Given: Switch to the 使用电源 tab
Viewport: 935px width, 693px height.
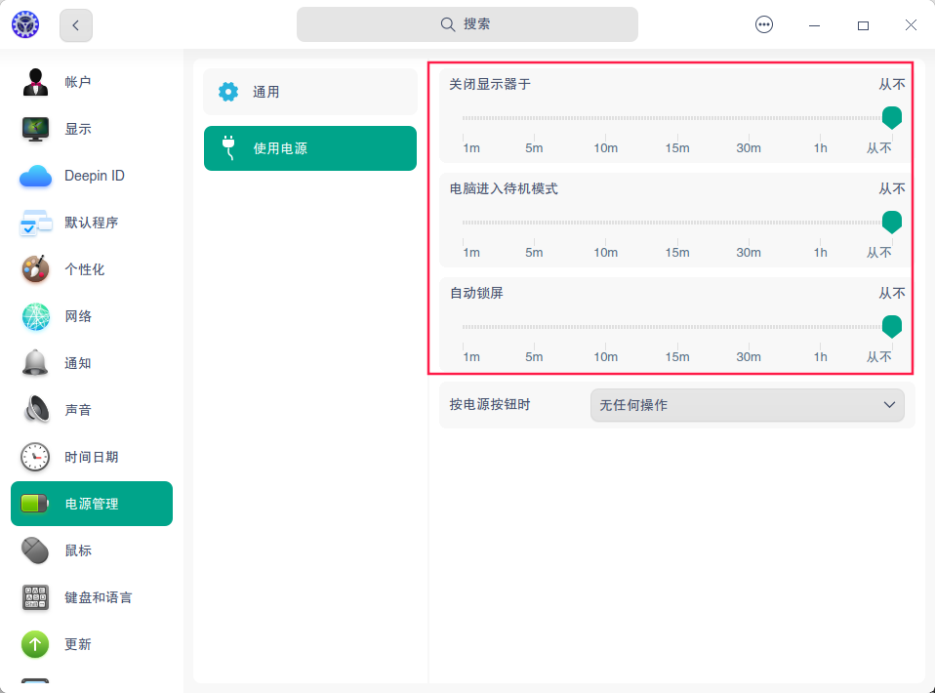Looking at the screenshot, I should pos(309,148).
